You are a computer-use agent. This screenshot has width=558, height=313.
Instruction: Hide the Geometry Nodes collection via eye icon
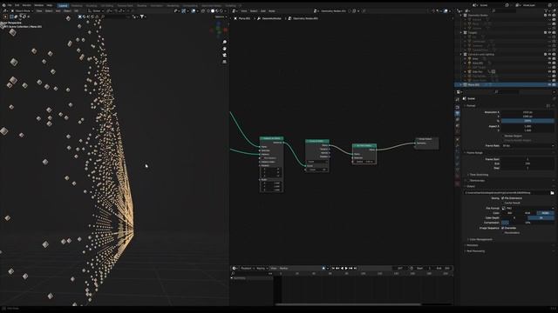coord(549,16)
